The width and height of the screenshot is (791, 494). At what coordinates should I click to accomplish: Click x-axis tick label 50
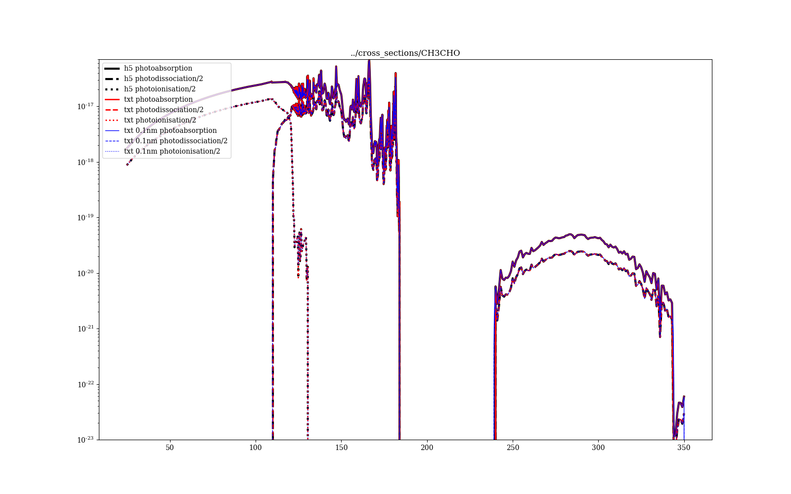pyautogui.click(x=170, y=448)
